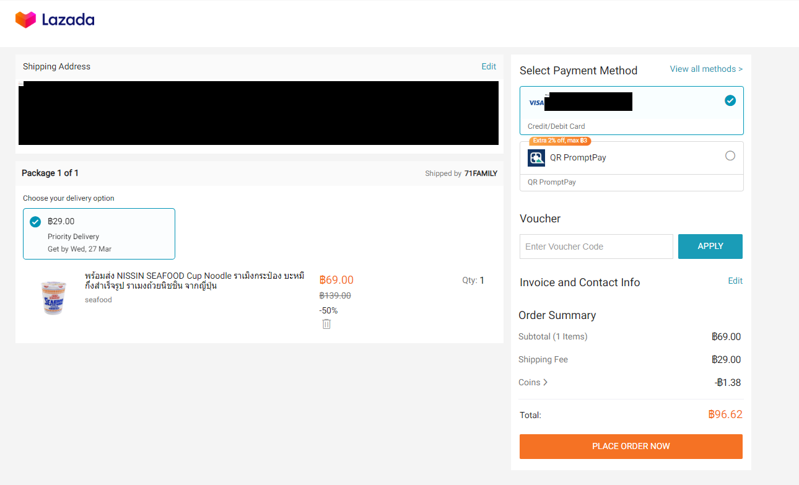Click the -50% discount label
799x485 pixels.
328,310
